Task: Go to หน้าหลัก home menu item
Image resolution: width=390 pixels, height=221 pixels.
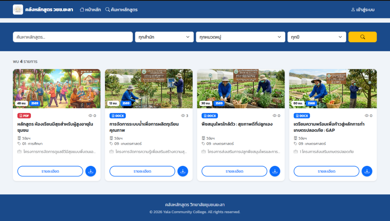Action: click(90, 9)
